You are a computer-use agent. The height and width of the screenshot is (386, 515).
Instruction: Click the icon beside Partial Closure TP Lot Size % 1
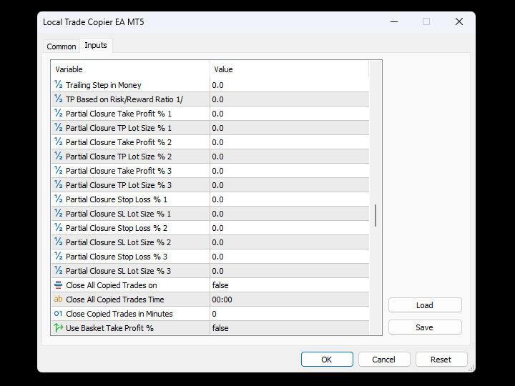coord(59,127)
